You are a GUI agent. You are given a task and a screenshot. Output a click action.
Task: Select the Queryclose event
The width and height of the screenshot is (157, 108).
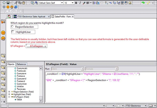[22, 84]
